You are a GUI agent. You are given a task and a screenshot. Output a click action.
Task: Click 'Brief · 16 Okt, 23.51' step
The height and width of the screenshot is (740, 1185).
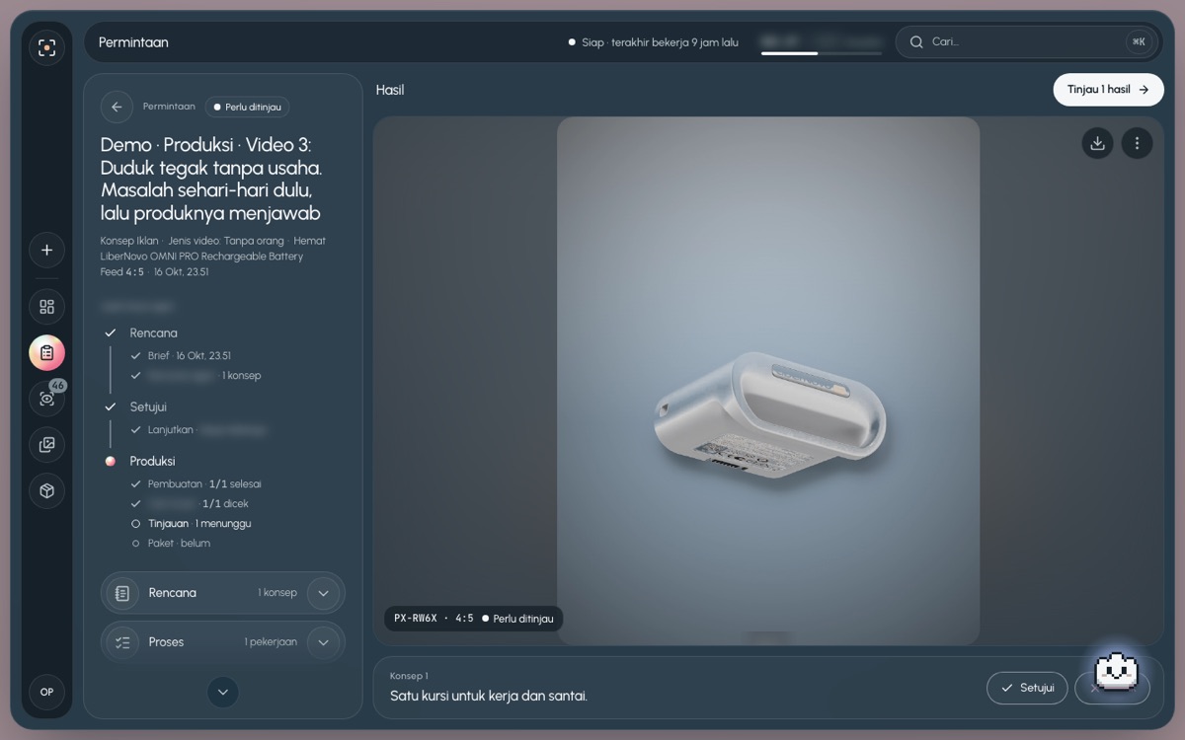point(190,356)
